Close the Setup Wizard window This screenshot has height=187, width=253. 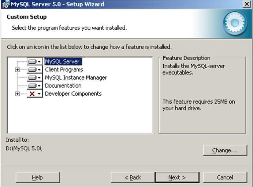tap(246, 4)
